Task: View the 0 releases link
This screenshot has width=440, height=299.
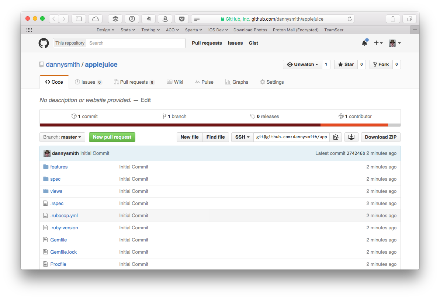Action: [x=264, y=117]
